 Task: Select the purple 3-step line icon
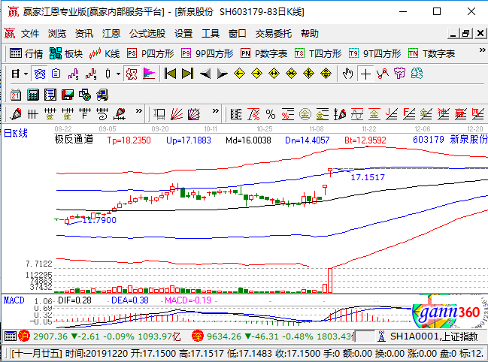point(73,74)
